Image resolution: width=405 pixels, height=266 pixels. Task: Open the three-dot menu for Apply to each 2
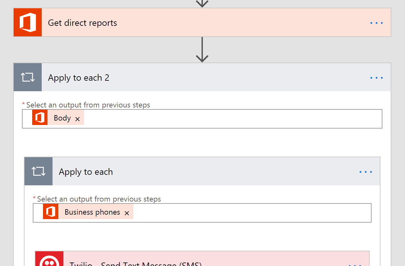[x=376, y=78]
